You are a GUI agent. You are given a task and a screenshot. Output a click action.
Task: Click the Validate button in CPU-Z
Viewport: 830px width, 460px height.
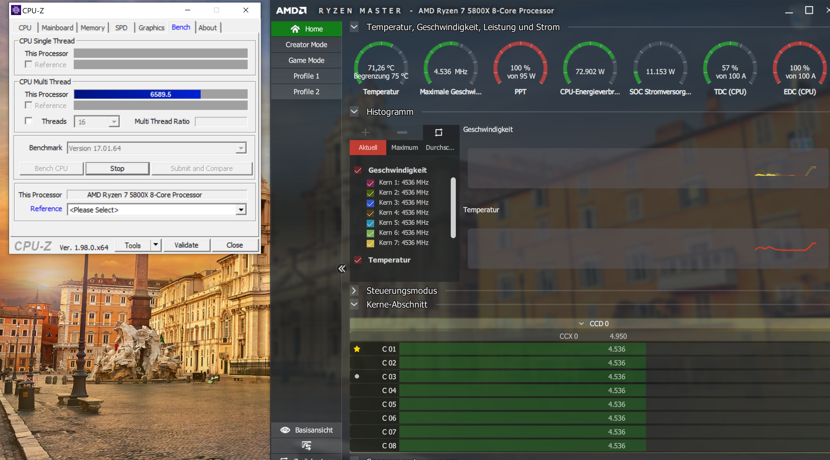[x=186, y=245]
